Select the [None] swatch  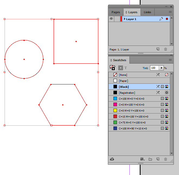139,75
